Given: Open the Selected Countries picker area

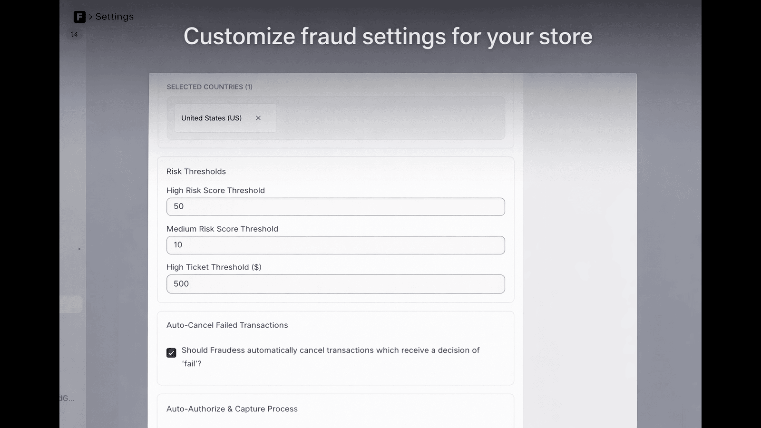Looking at the screenshot, I should 336,118.
